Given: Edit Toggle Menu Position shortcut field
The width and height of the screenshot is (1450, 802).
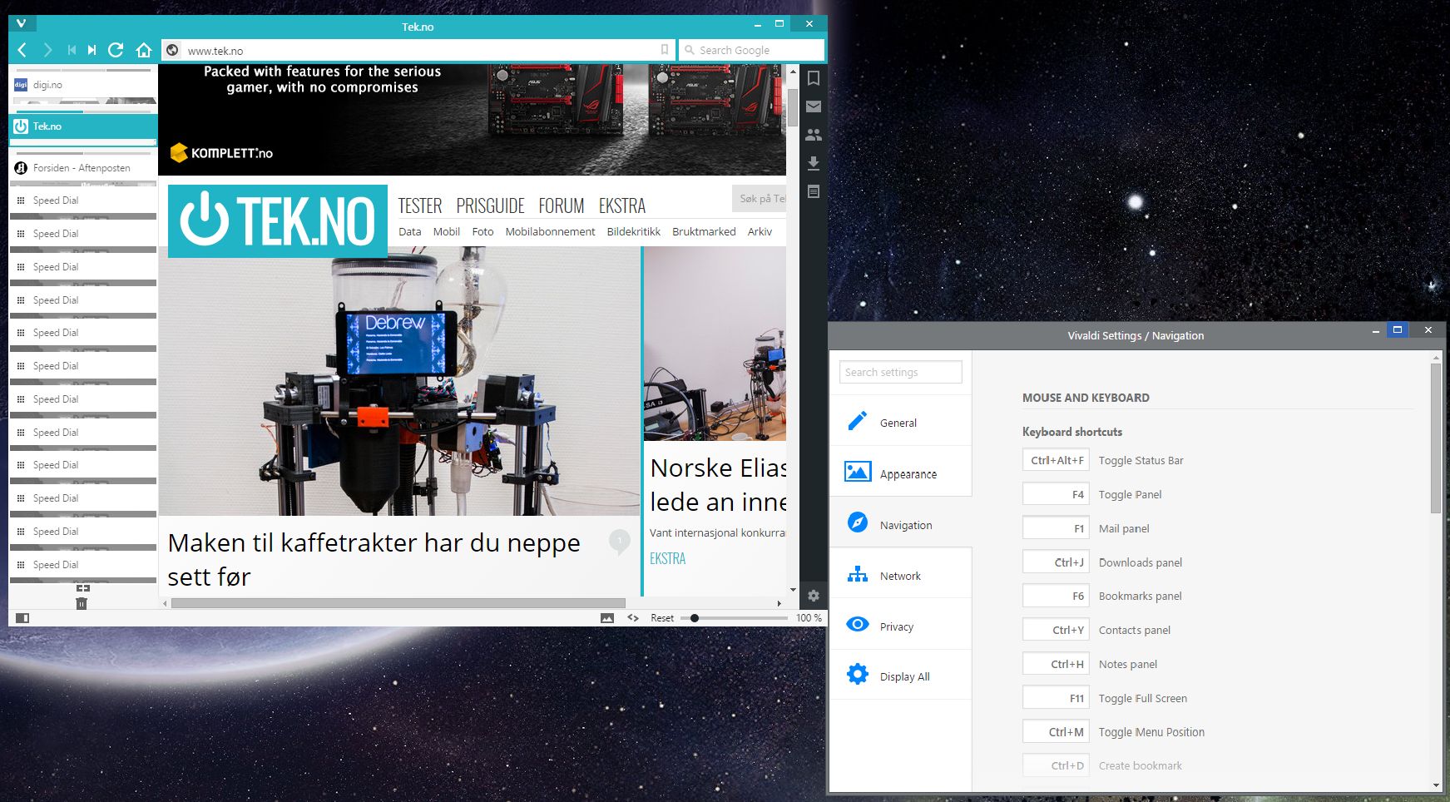Looking at the screenshot, I should [x=1056, y=732].
